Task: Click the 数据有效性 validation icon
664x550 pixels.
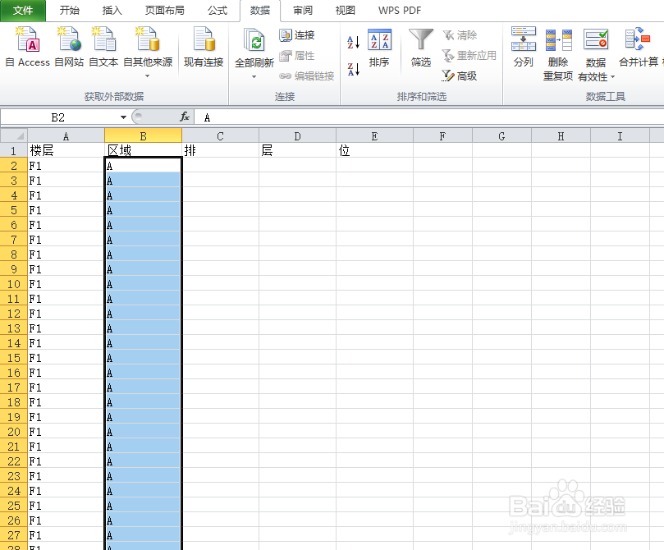Action: pyautogui.click(x=595, y=40)
